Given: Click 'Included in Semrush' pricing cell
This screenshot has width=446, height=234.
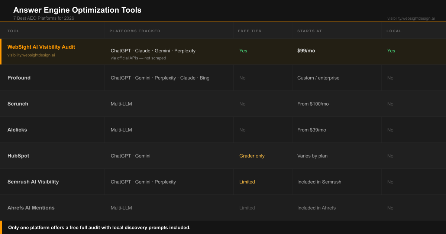Looking at the screenshot, I should (x=319, y=182).
